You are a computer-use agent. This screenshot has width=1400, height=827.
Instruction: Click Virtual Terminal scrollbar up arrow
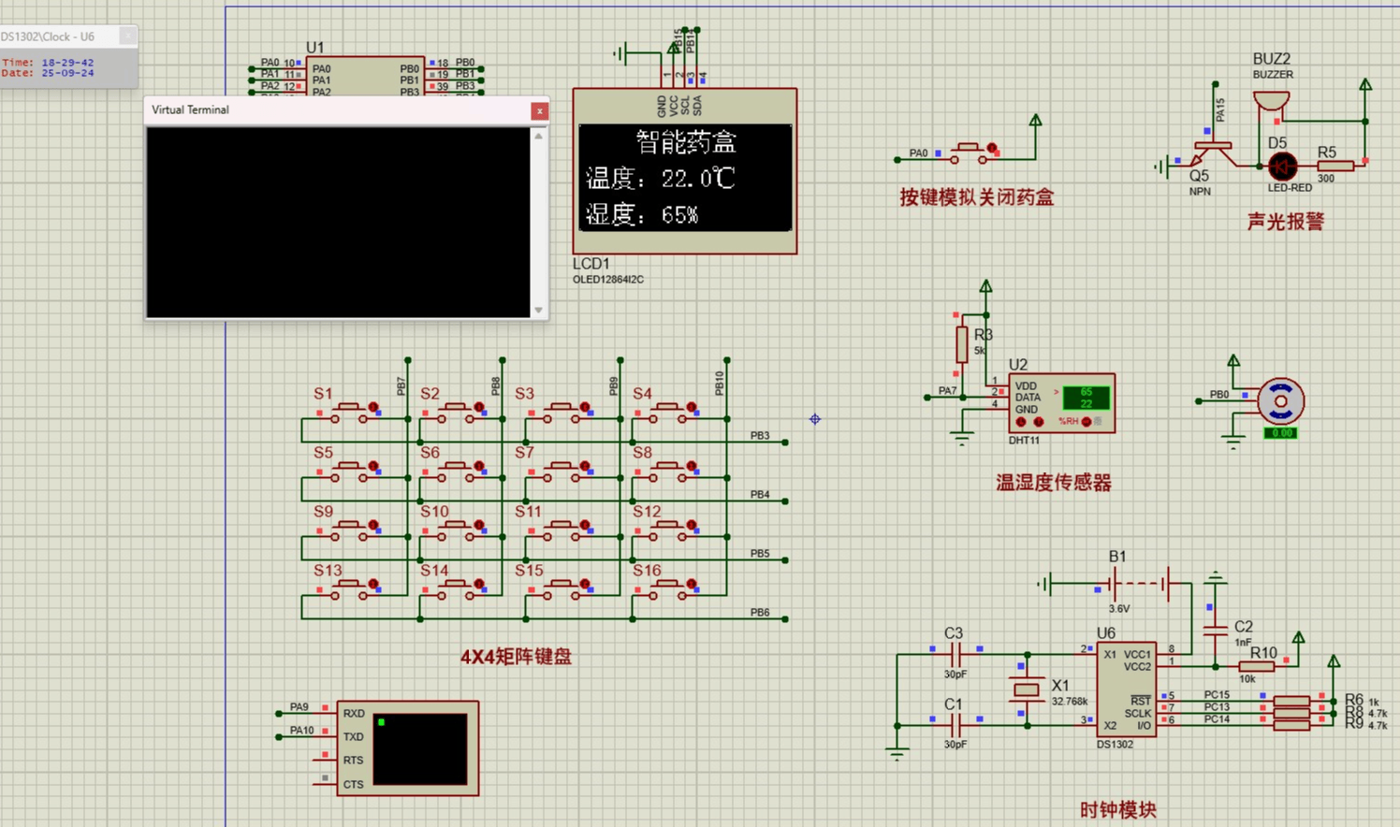[x=538, y=137]
